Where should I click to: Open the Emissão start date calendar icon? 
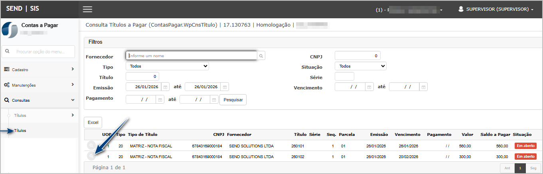(x=166, y=87)
